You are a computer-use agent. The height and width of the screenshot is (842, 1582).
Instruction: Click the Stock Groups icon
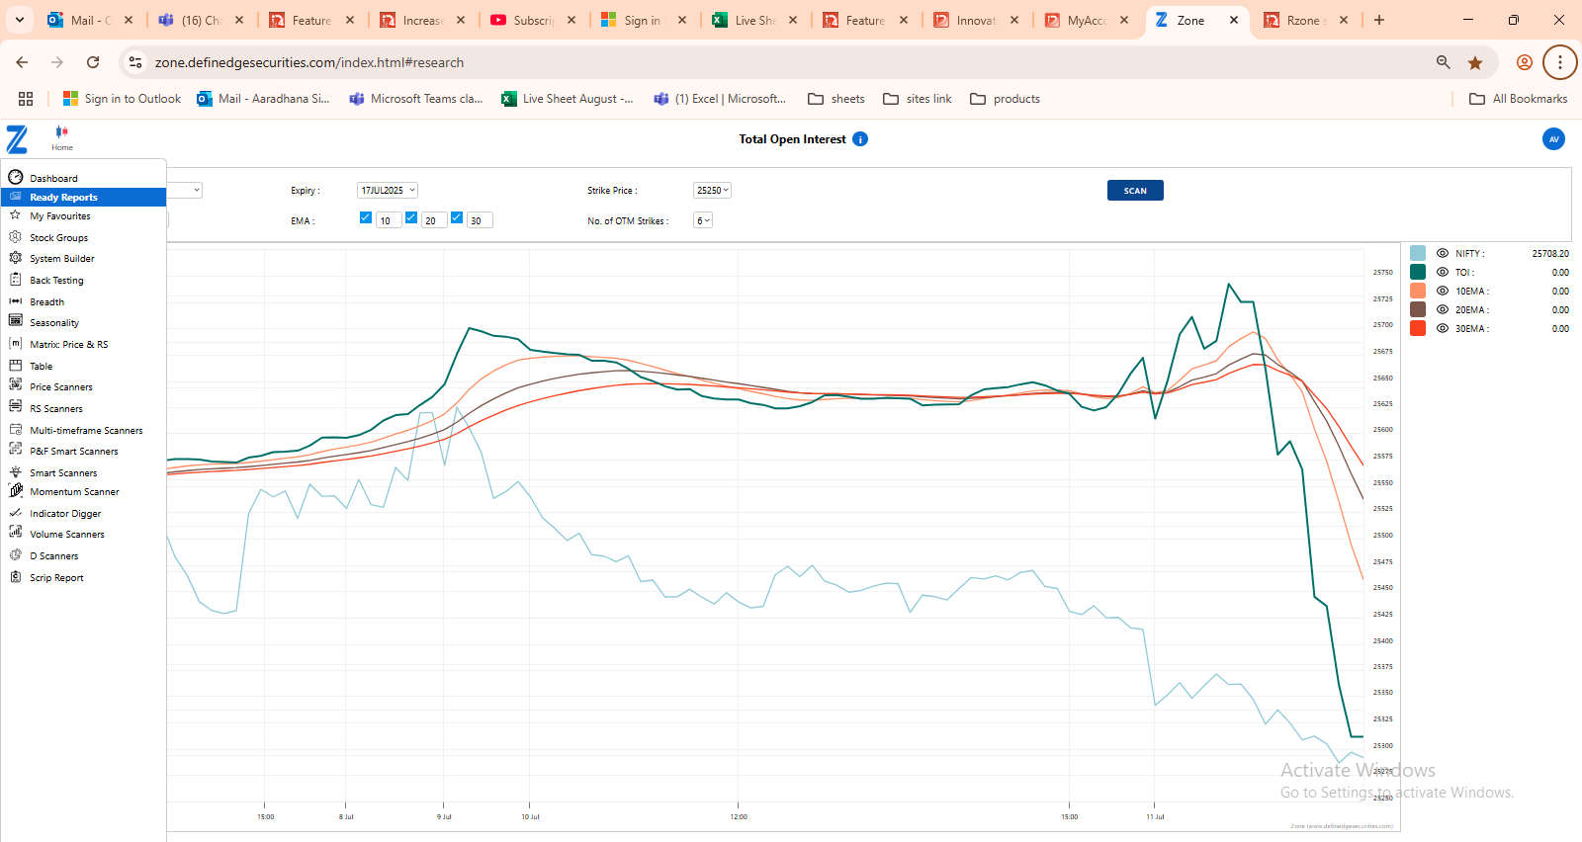pos(16,236)
